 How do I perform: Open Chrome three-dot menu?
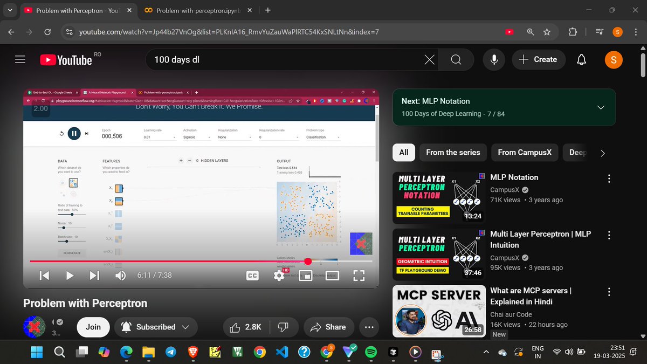click(x=635, y=32)
